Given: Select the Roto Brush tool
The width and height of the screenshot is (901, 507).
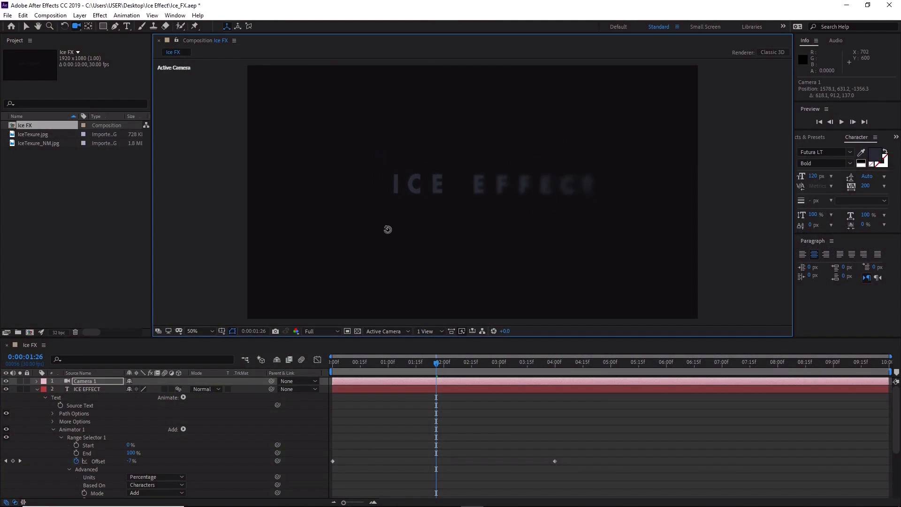Looking at the screenshot, I should point(181,26).
